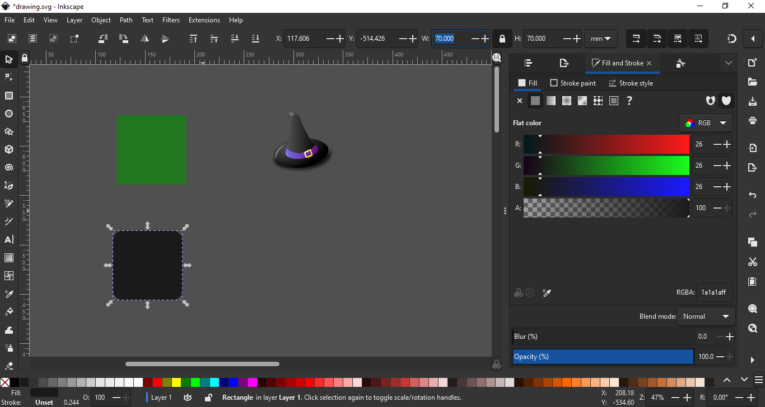The width and height of the screenshot is (765, 407).
Task: Open the RGB color mode dropdown
Action: pyautogui.click(x=705, y=123)
